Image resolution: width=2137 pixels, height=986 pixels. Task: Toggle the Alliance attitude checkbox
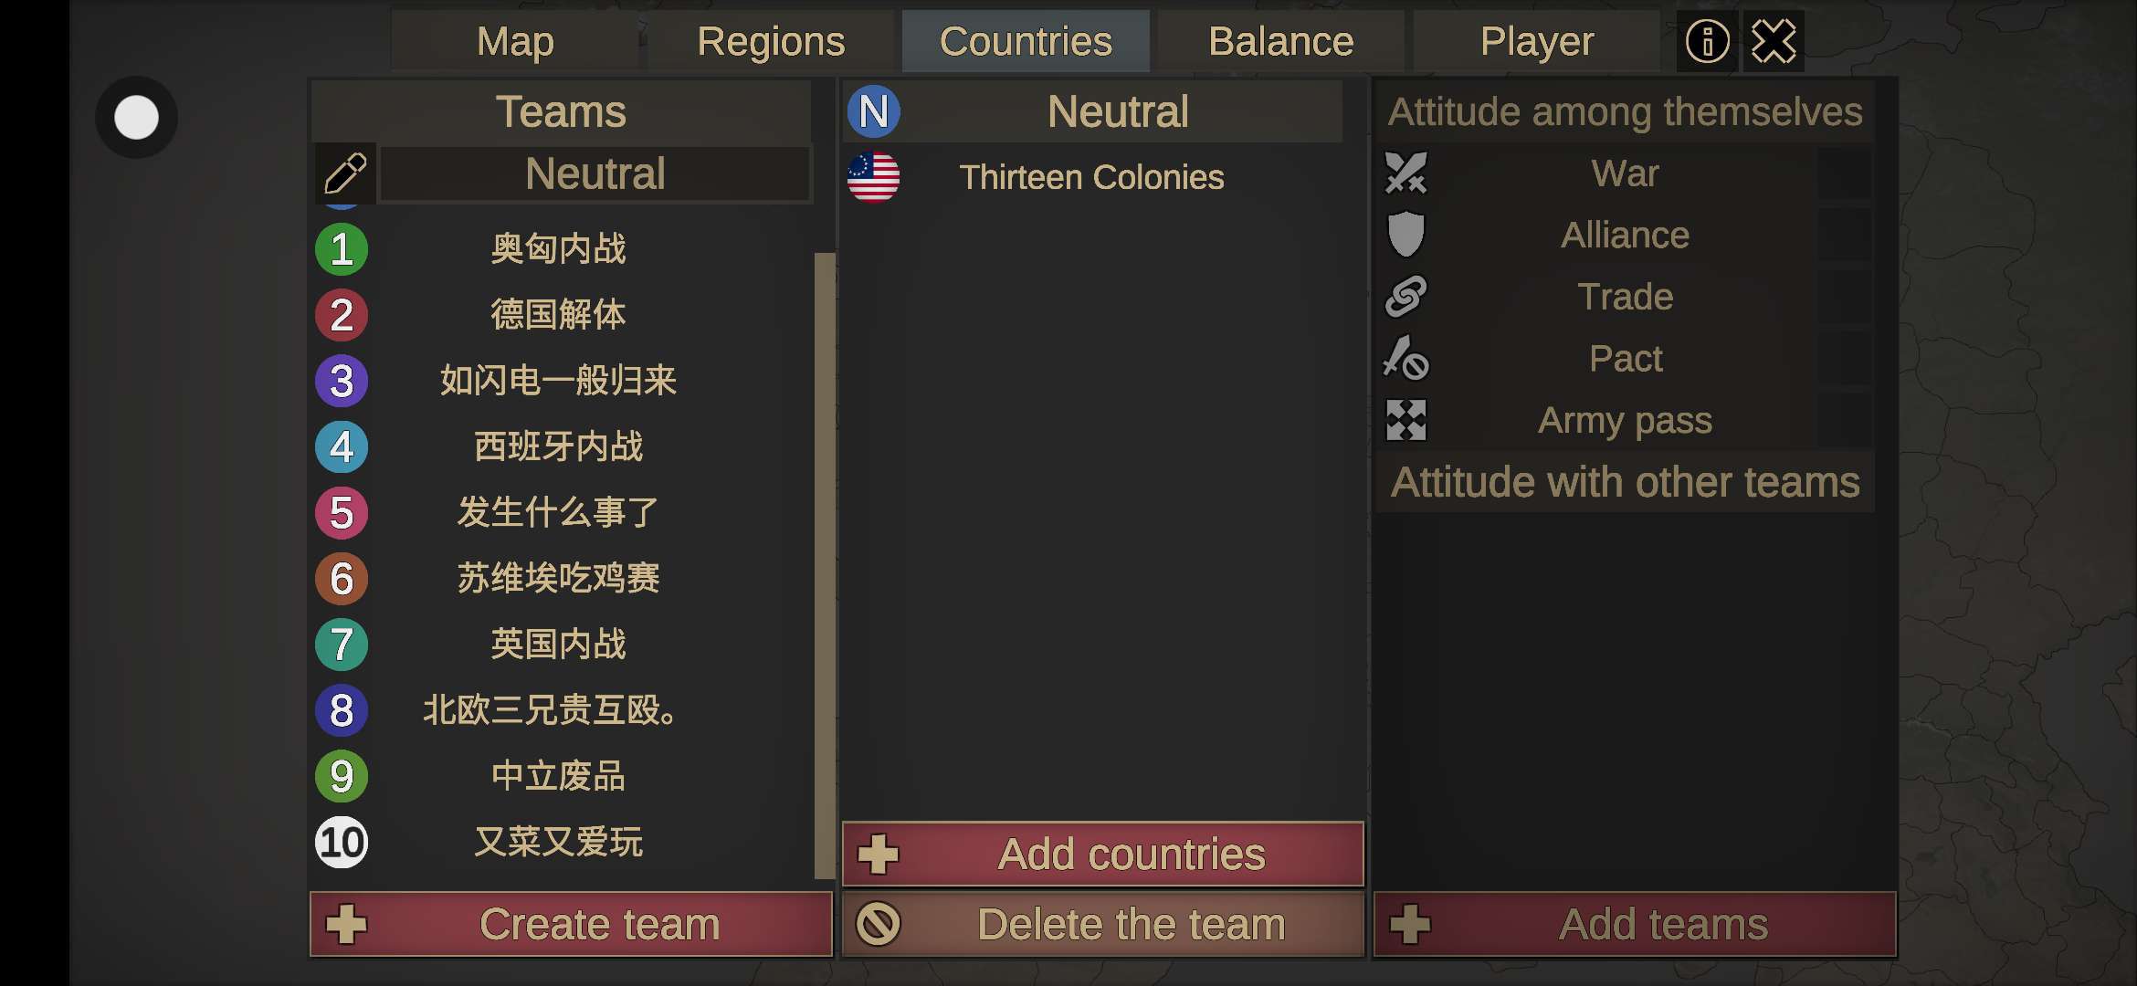[1844, 235]
